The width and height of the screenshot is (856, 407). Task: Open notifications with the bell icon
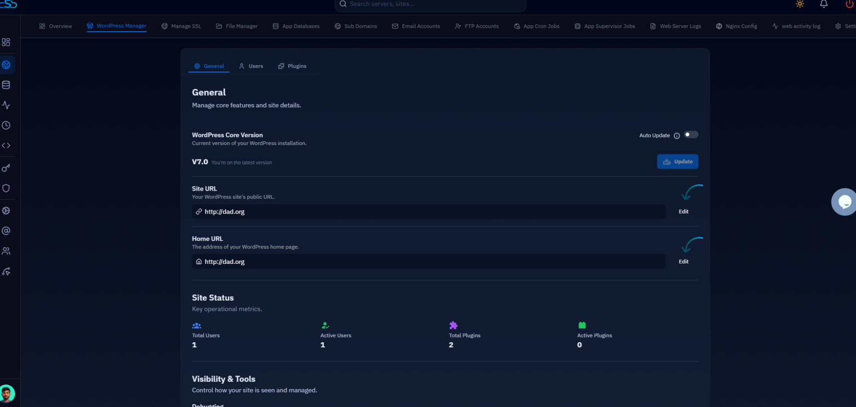pos(824,4)
